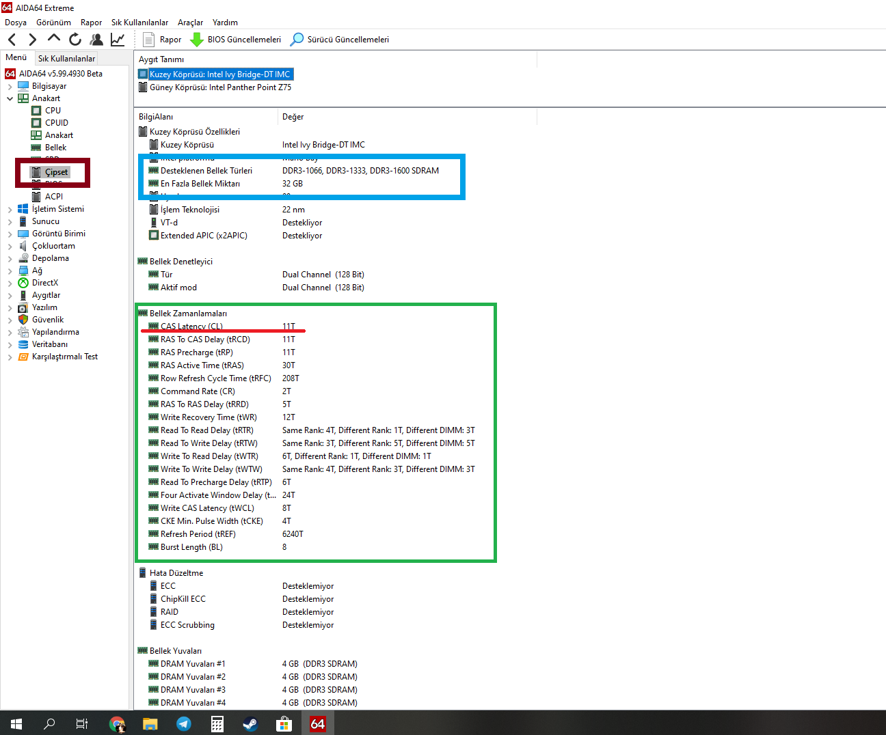Open the Görünüm menu
The image size is (886, 735).
[53, 23]
